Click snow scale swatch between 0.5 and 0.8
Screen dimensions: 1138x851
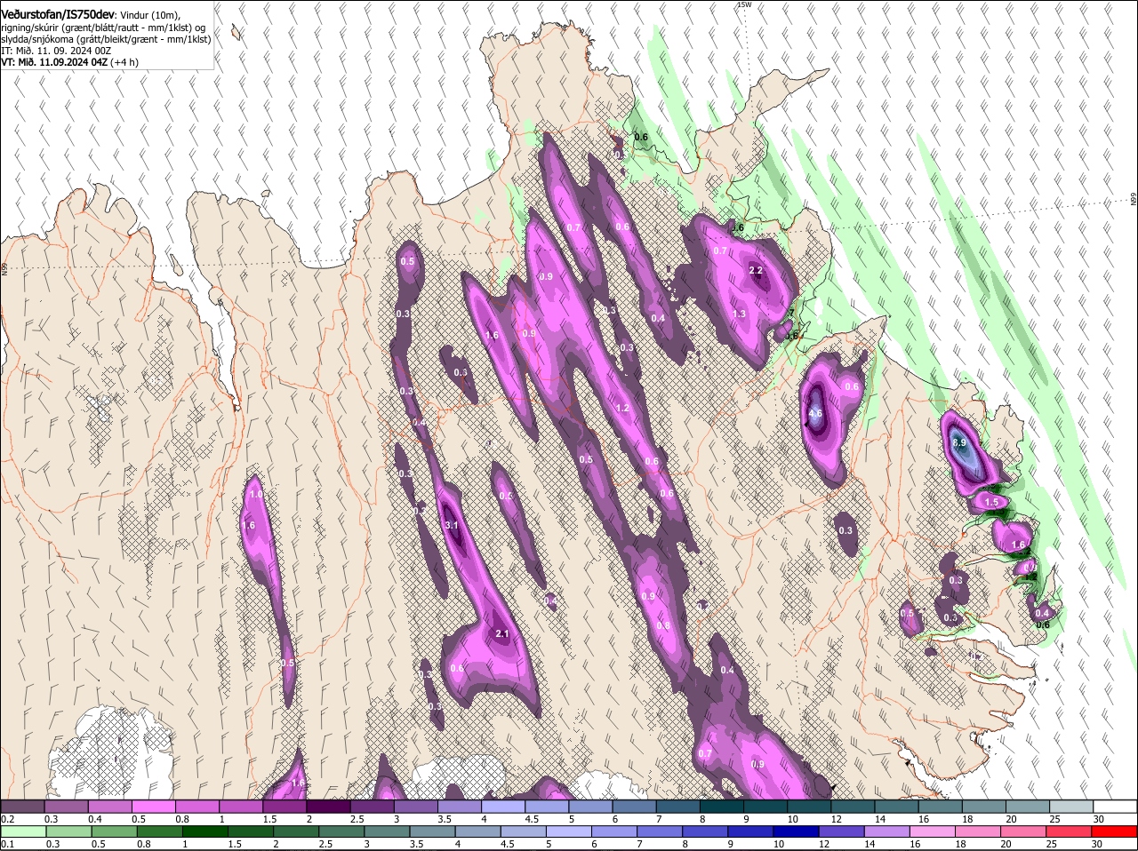tap(153, 806)
